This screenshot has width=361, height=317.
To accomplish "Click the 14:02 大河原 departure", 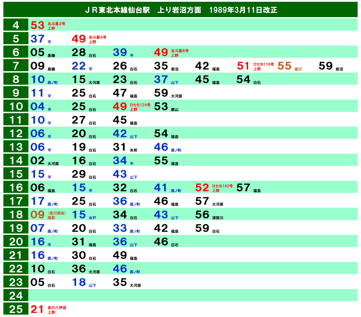I will [x=45, y=161].
